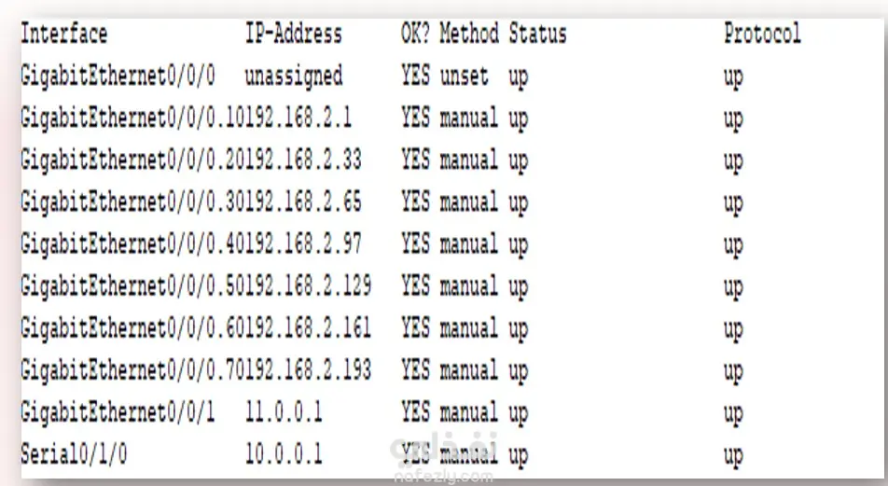Click the Interface column header
The height and width of the screenshot is (486, 888).
pyautogui.click(x=63, y=35)
